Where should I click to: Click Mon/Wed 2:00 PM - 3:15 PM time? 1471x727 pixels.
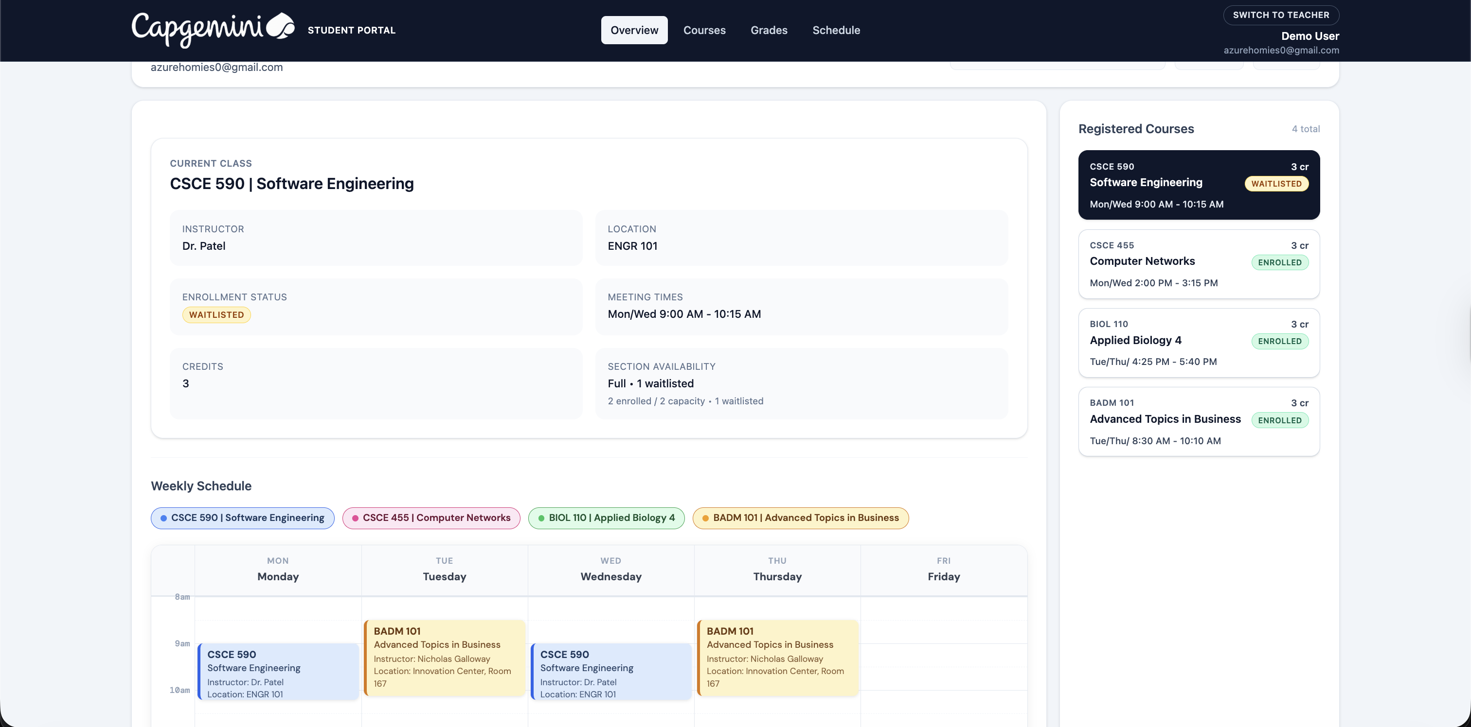[1153, 283]
